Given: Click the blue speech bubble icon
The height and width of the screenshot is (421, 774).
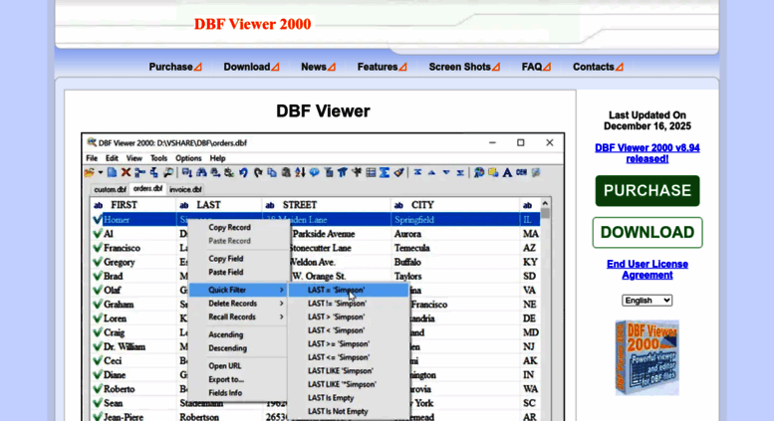Looking at the screenshot, I should 314,172.
